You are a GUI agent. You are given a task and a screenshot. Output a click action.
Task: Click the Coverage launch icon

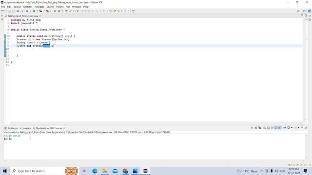pyautogui.click(x=40, y=11)
